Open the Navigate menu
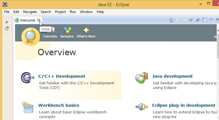219x120 pixels. (30, 12)
